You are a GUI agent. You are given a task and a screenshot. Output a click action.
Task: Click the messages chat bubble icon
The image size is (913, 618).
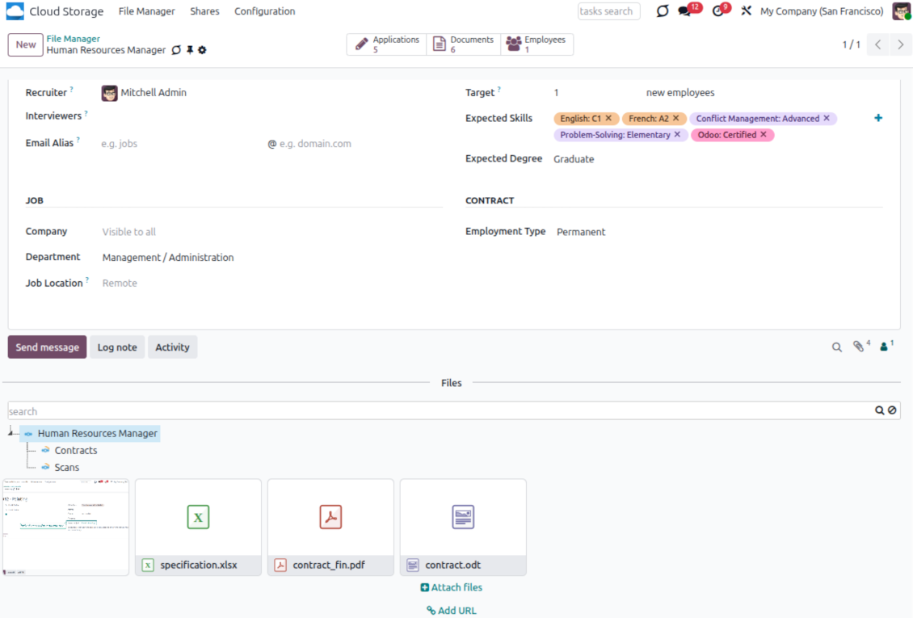[685, 11]
